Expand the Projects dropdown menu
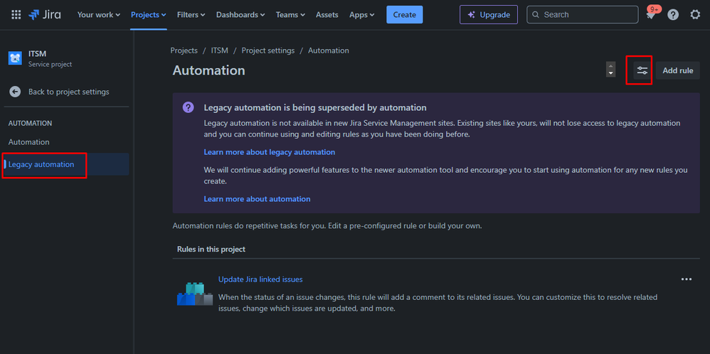Screen dimensions: 710x354 (149, 15)
